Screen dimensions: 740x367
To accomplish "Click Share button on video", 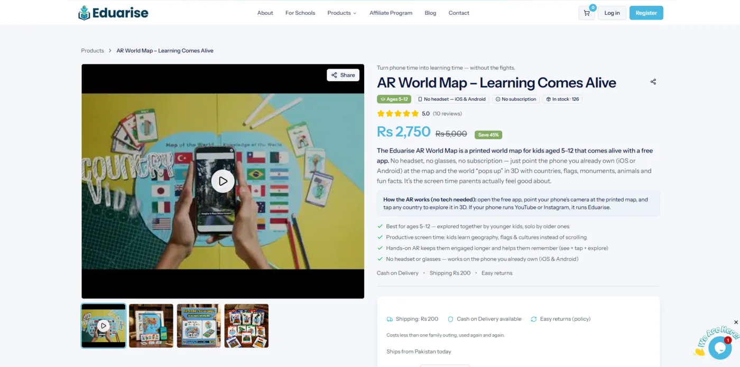I will 343,75.
